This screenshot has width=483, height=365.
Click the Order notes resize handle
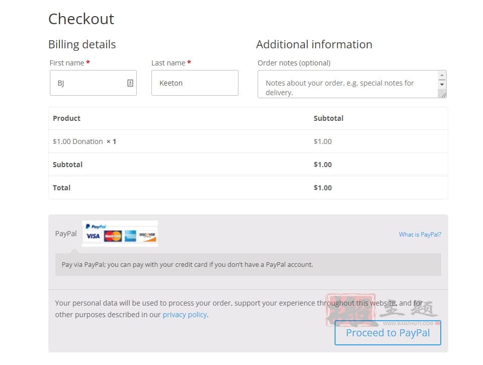pyautogui.click(x=443, y=95)
